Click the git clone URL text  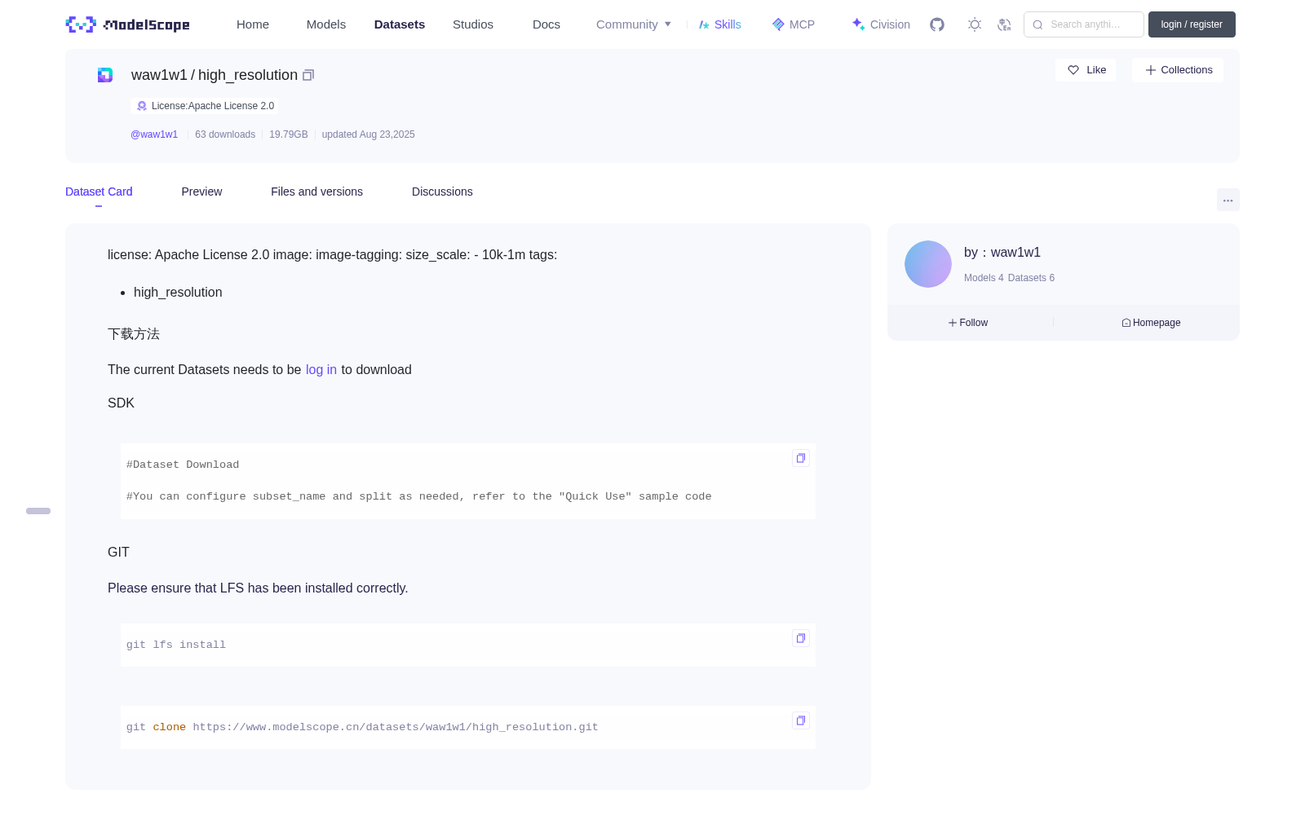[x=396, y=727]
